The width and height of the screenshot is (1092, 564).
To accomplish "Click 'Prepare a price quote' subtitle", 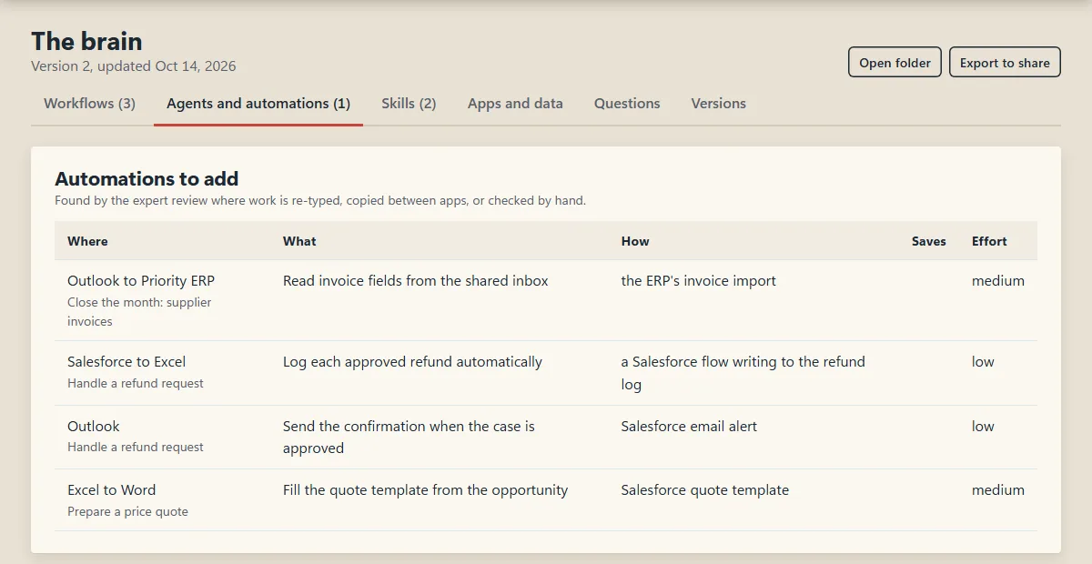I will pos(127,511).
